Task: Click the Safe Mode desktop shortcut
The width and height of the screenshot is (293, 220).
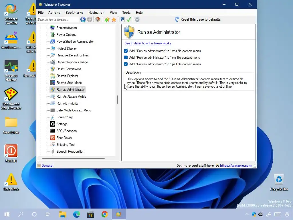Action: click(11, 182)
